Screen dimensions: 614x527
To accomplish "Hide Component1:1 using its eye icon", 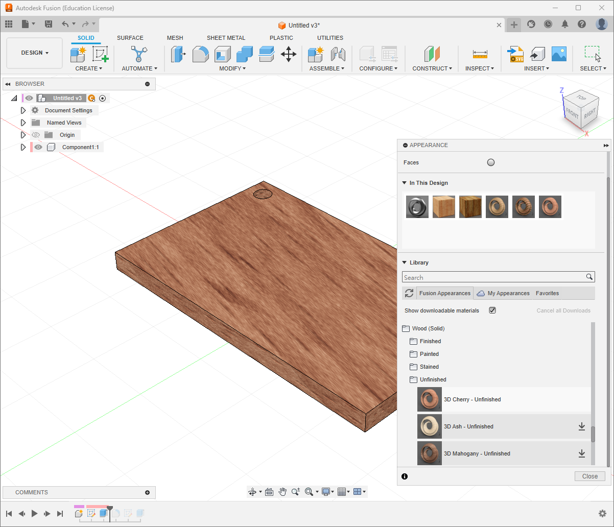I will click(x=38, y=147).
